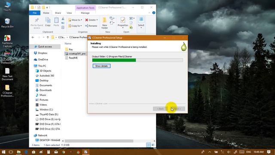Select Network in navigation pane
275x155 pixels.
coord(43,135)
